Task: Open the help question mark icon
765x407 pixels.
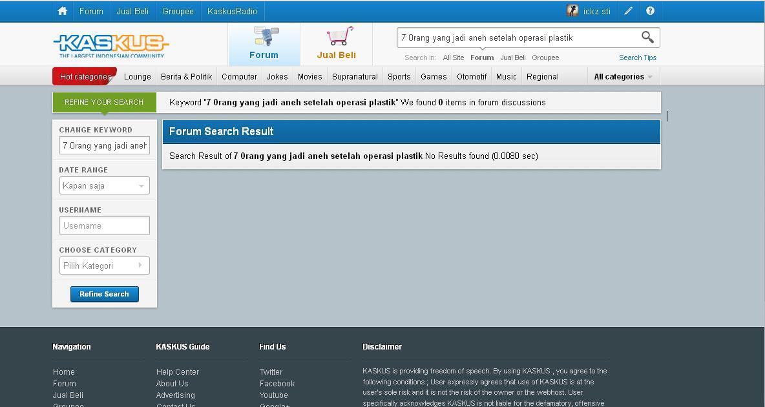Action: tap(651, 11)
